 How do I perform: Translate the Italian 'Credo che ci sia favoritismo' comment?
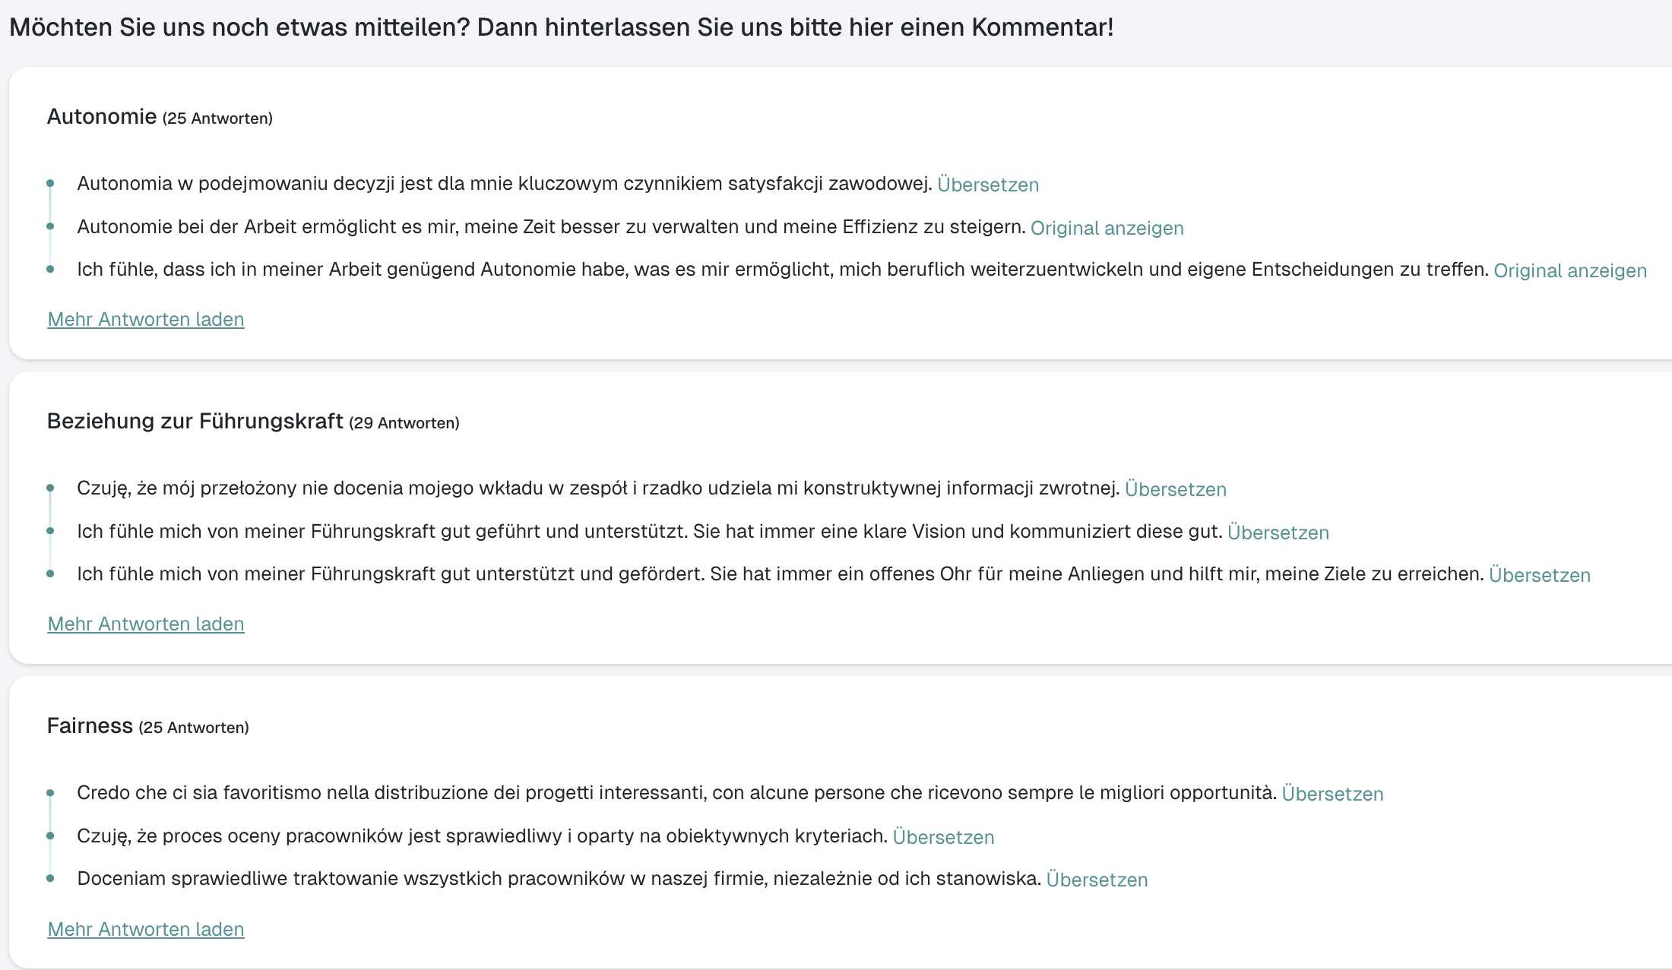pos(1332,794)
